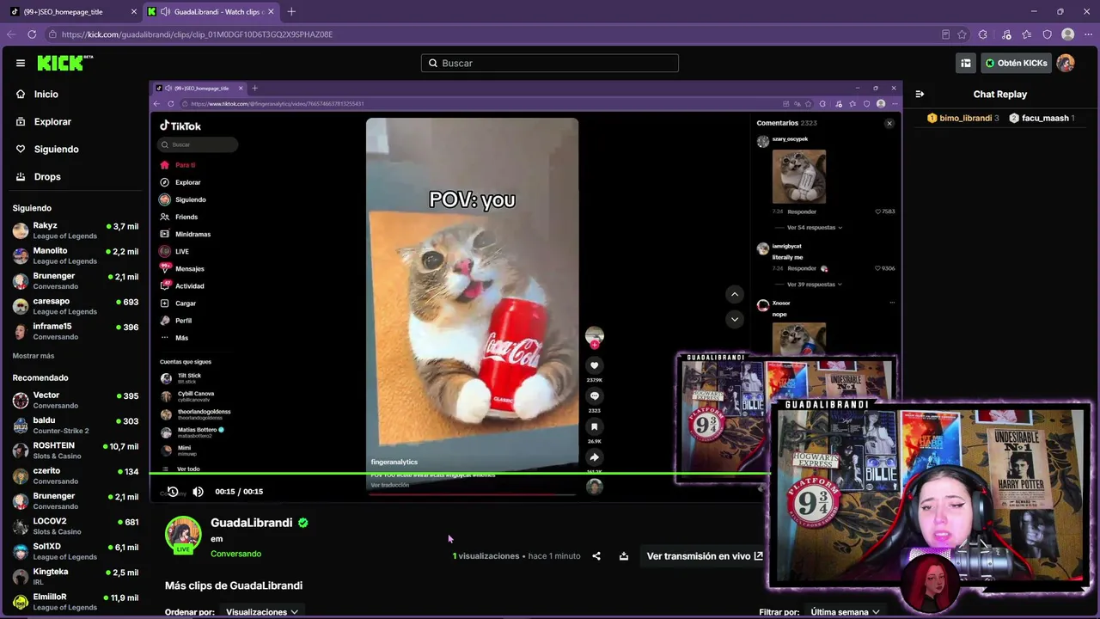Image resolution: width=1100 pixels, height=619 pixels.
Task: Open Manolito channel in Siguiendo list
Action: [76, 255]
